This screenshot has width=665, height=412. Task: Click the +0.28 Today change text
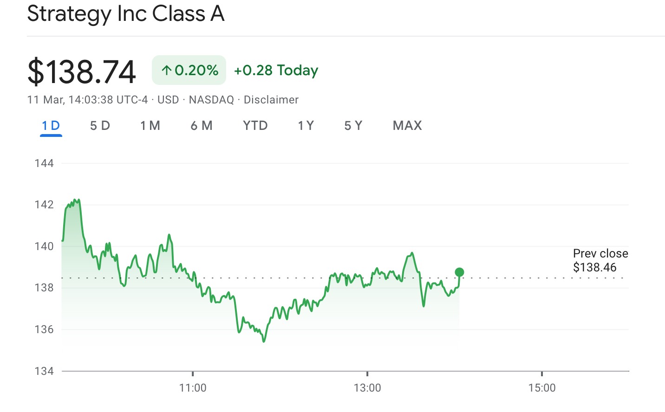point(276,71)
